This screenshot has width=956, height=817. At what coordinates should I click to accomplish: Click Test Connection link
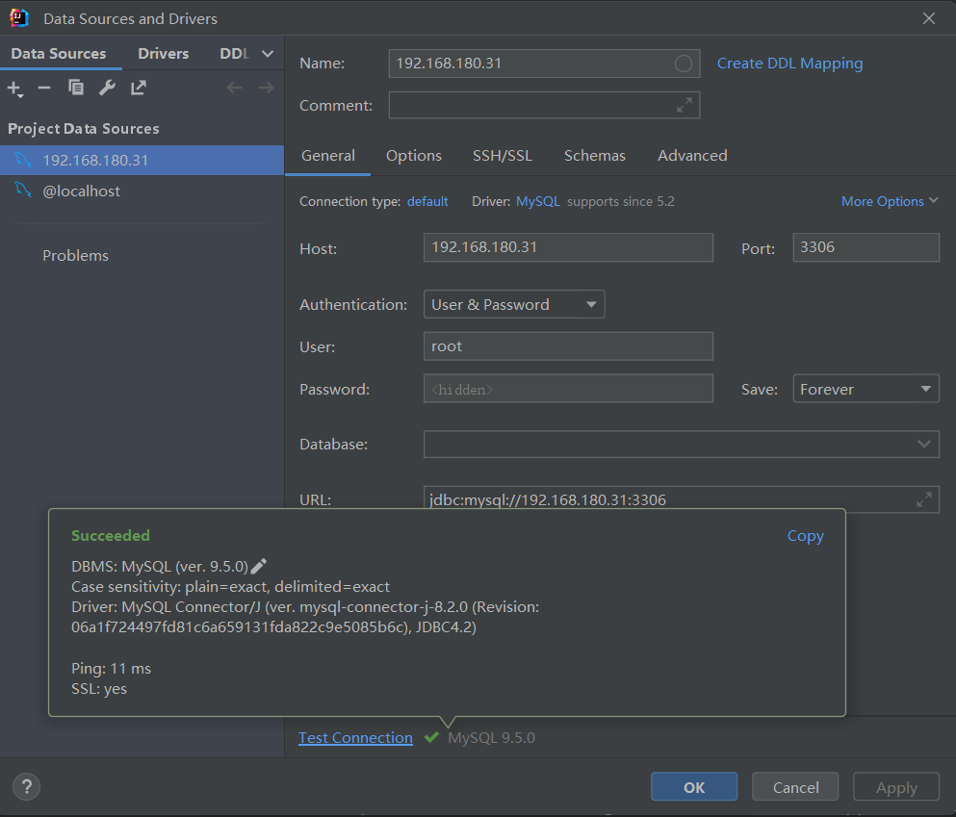[355, 738]
